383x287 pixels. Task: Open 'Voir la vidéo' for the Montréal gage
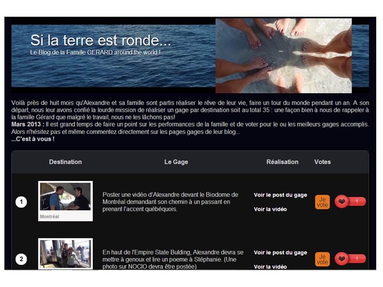click(270, 209)
